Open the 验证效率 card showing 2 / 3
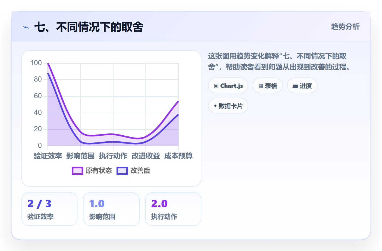 coord(49,209)
